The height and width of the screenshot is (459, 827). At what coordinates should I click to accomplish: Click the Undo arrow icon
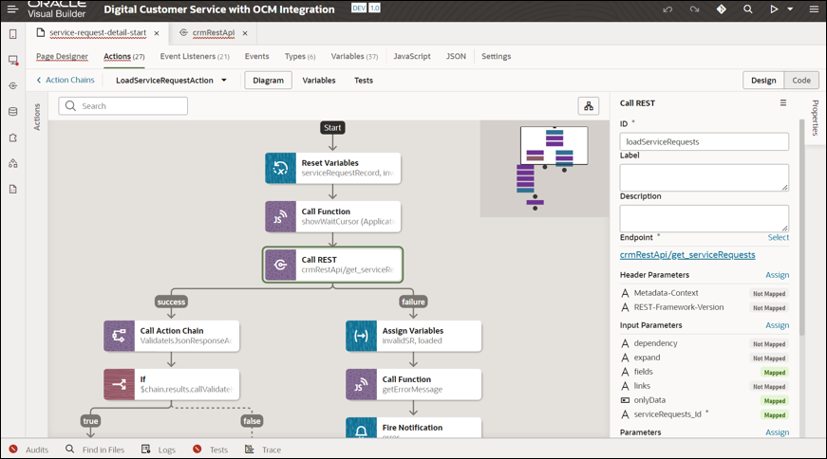(x=667, y=9)
